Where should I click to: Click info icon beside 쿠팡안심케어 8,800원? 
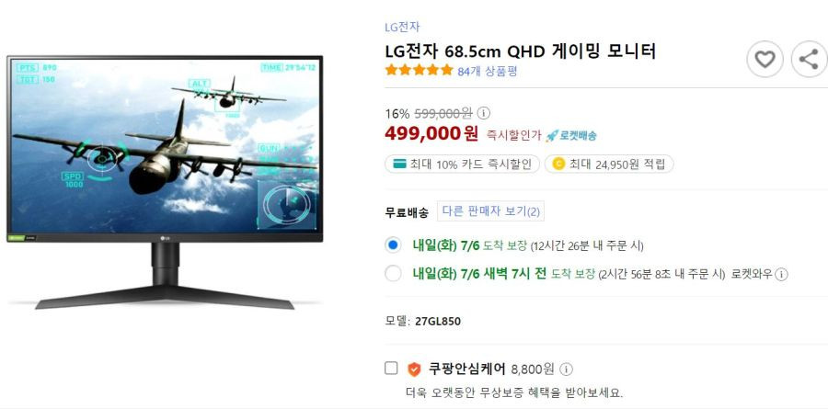[566, 369]
